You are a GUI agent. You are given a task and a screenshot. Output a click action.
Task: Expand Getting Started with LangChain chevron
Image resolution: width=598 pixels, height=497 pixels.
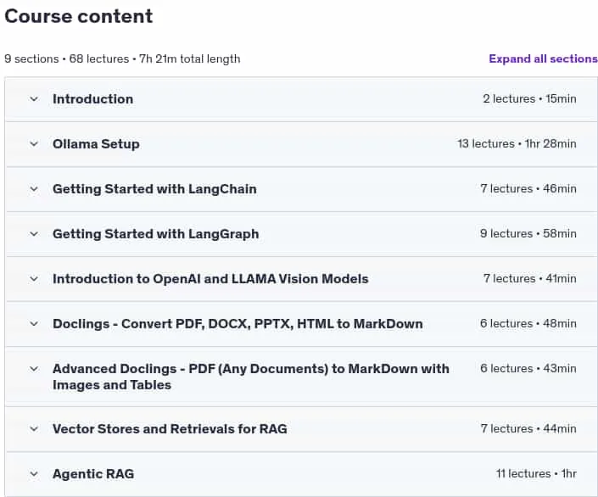coord(34,189)
